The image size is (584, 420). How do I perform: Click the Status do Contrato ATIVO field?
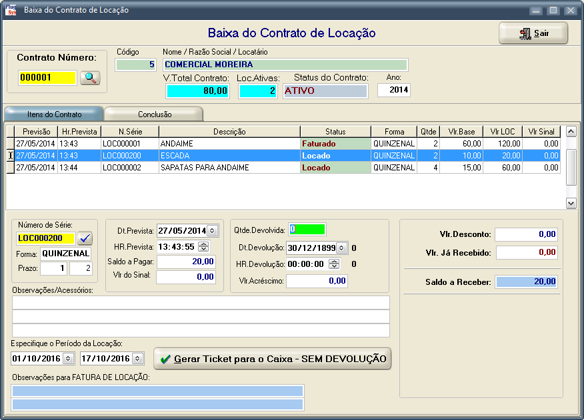[325, 91]
